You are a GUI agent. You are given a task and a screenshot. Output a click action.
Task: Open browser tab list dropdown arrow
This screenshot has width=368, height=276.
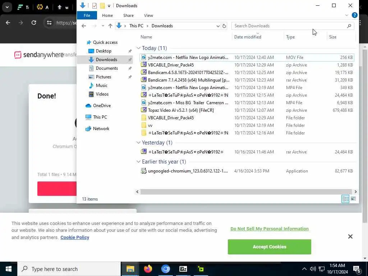[x=7, y=7]
